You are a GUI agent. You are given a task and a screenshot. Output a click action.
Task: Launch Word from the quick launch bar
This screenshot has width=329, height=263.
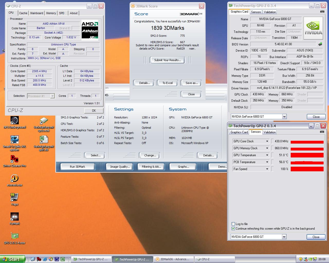pos(57,259)
